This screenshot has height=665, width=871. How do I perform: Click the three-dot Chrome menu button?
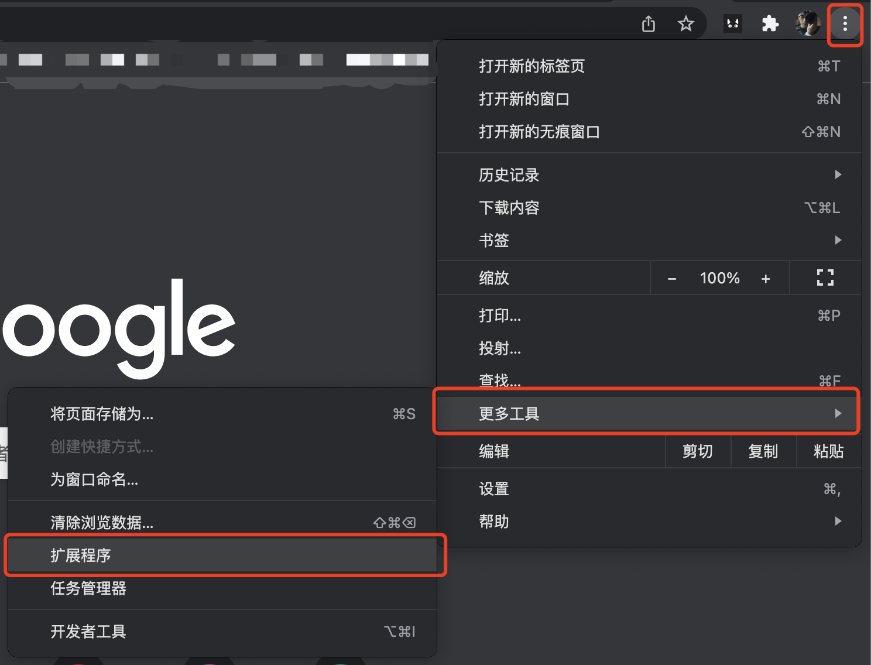pyautogui.click(x=845, y=24)
